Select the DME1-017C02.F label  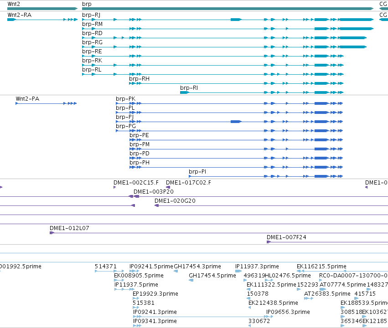click(188, 183)
